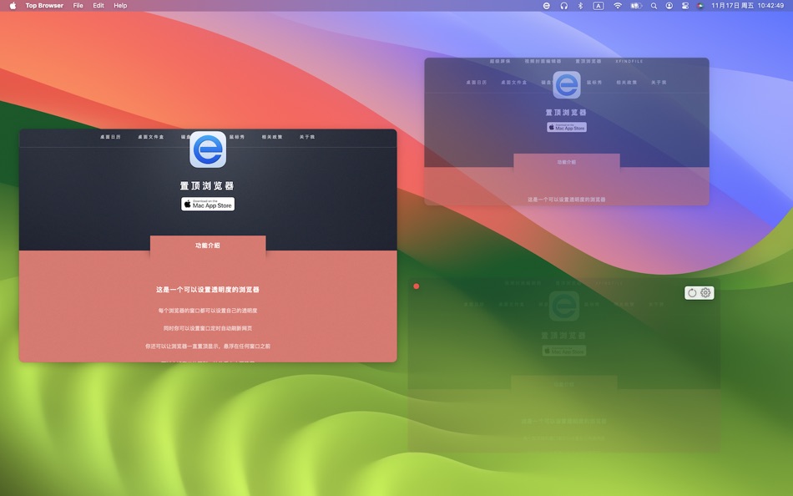The image size is (793, 496).
Task: Click 置顶浏览器 nav link atop the top-right window
Action: click(x=588, y=61)
